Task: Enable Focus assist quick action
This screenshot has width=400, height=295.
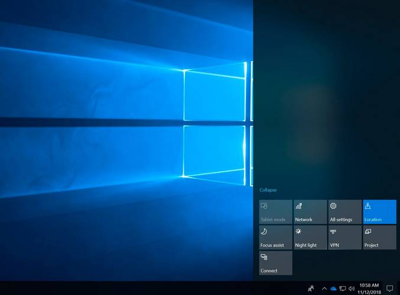Action: pyautogui.click(x=275, y=237)
